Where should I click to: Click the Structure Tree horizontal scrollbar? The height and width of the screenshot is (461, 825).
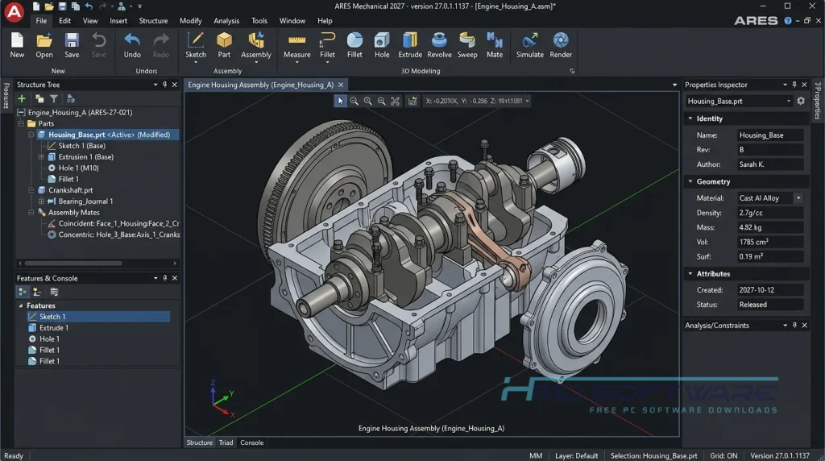73,263
